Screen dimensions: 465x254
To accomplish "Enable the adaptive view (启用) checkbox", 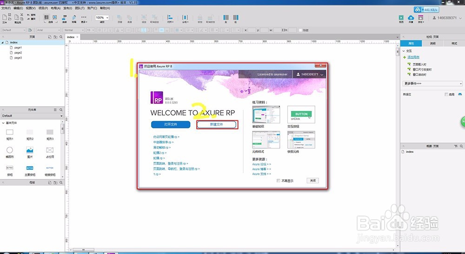I will click(446, 94).
